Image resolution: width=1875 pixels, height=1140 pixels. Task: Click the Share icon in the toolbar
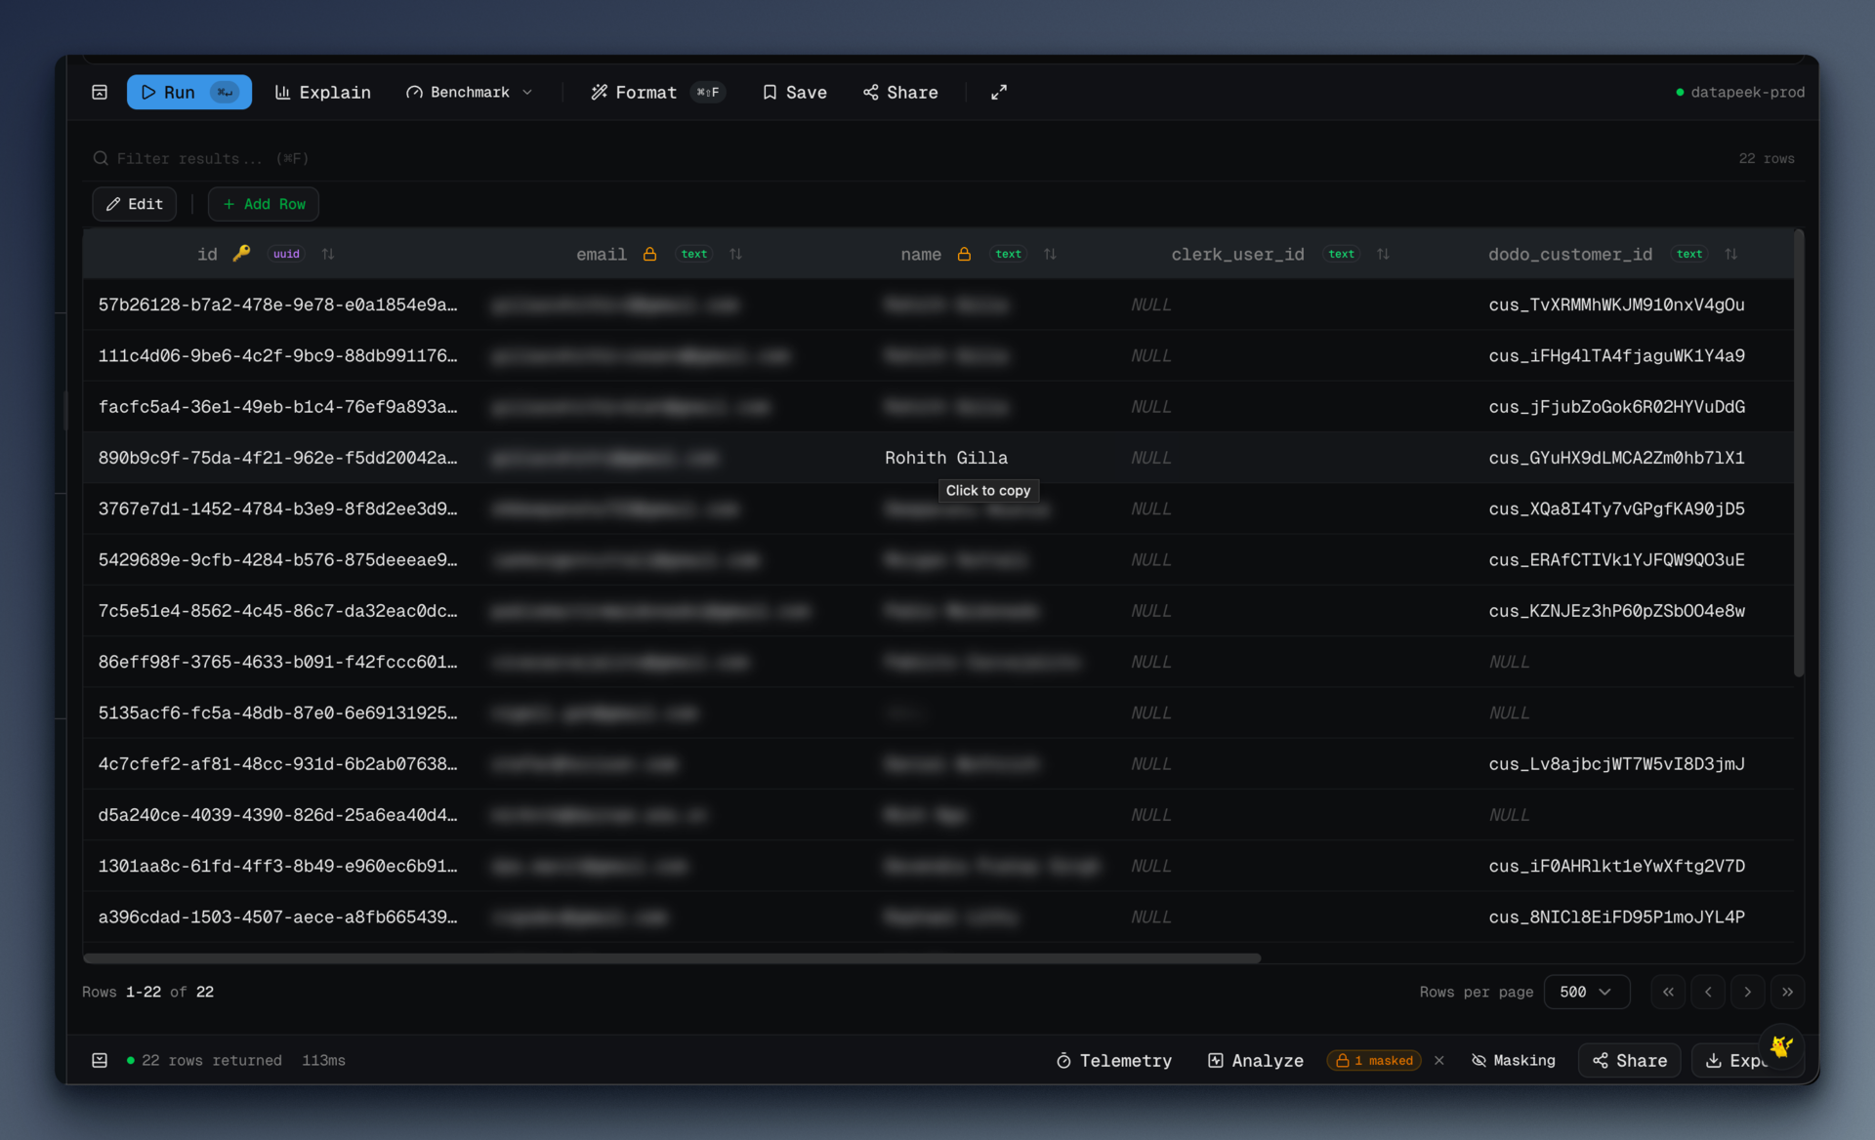pyautogui.click(x=870, y=92)
